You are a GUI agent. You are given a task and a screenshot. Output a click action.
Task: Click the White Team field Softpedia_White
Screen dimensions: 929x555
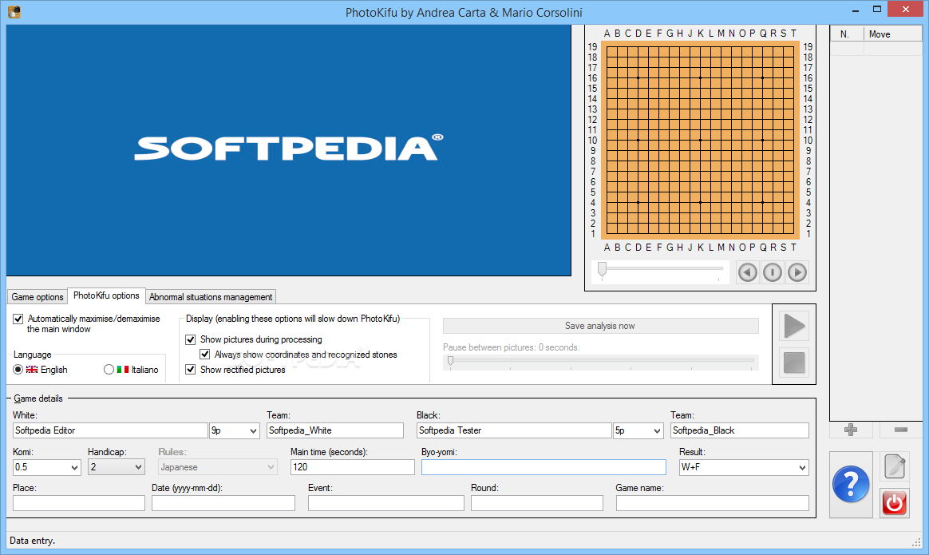(x=334, y=430)
